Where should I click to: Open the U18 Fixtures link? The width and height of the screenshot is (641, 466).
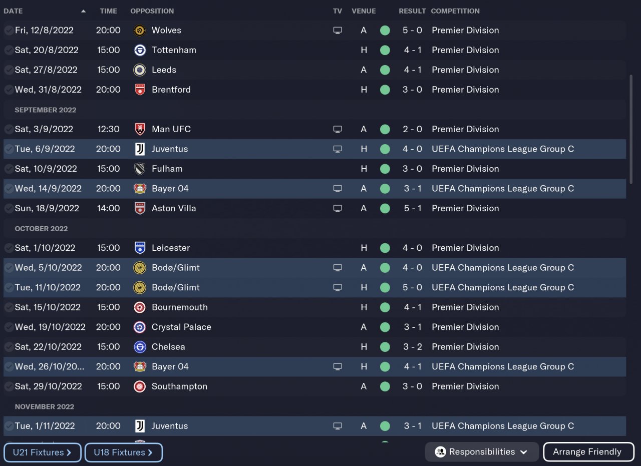124,452
